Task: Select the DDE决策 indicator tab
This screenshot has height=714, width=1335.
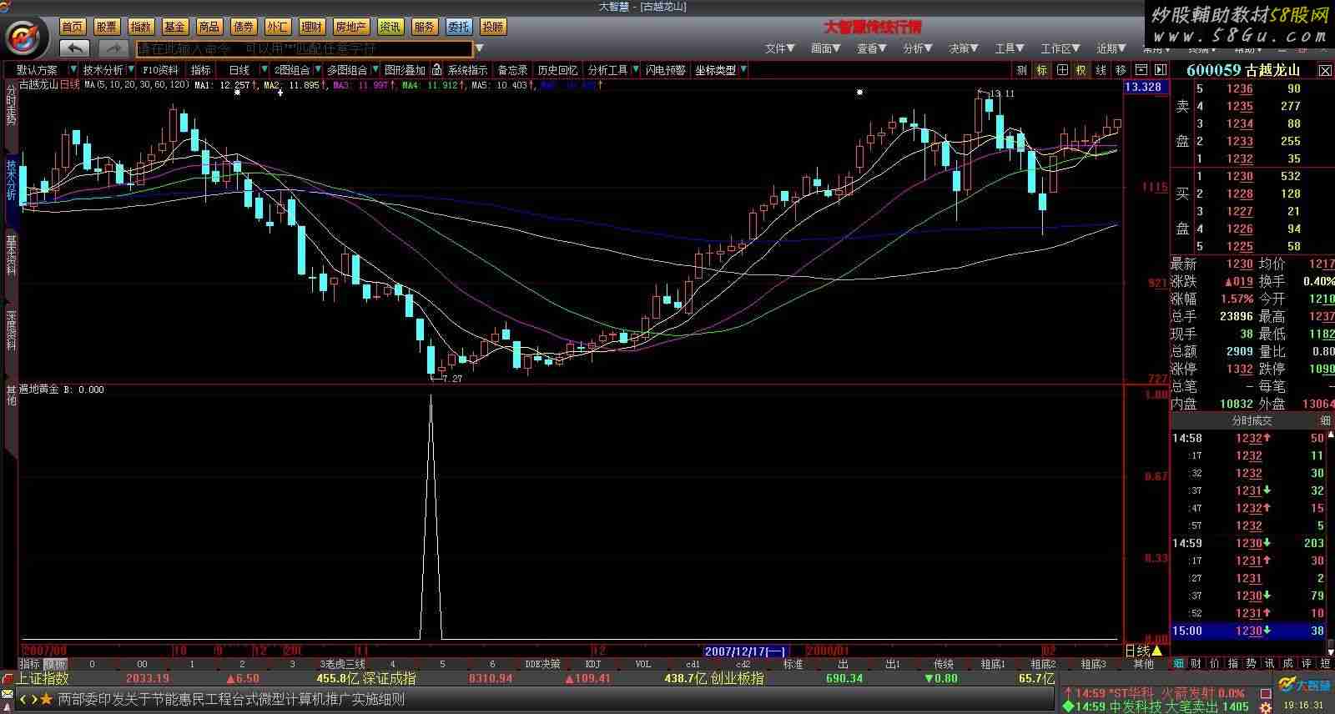Action: pos(542,664)
